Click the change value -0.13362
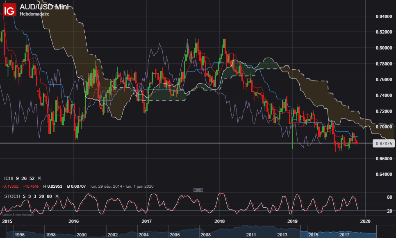This screenshot has height=238, width=396. click(10, 186)
